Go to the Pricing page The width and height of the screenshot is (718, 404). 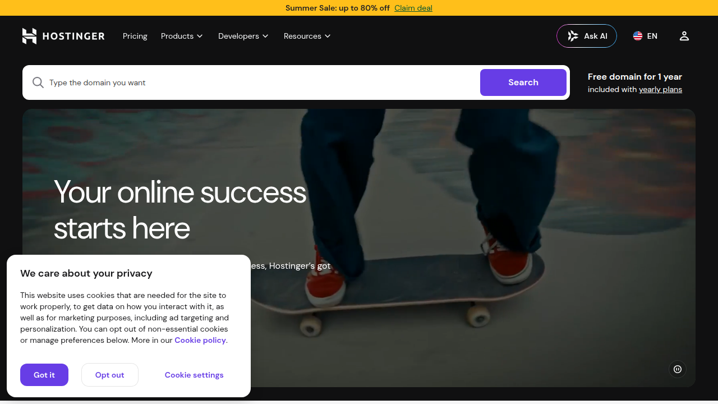pyautogui.click(x=135, y=36)
